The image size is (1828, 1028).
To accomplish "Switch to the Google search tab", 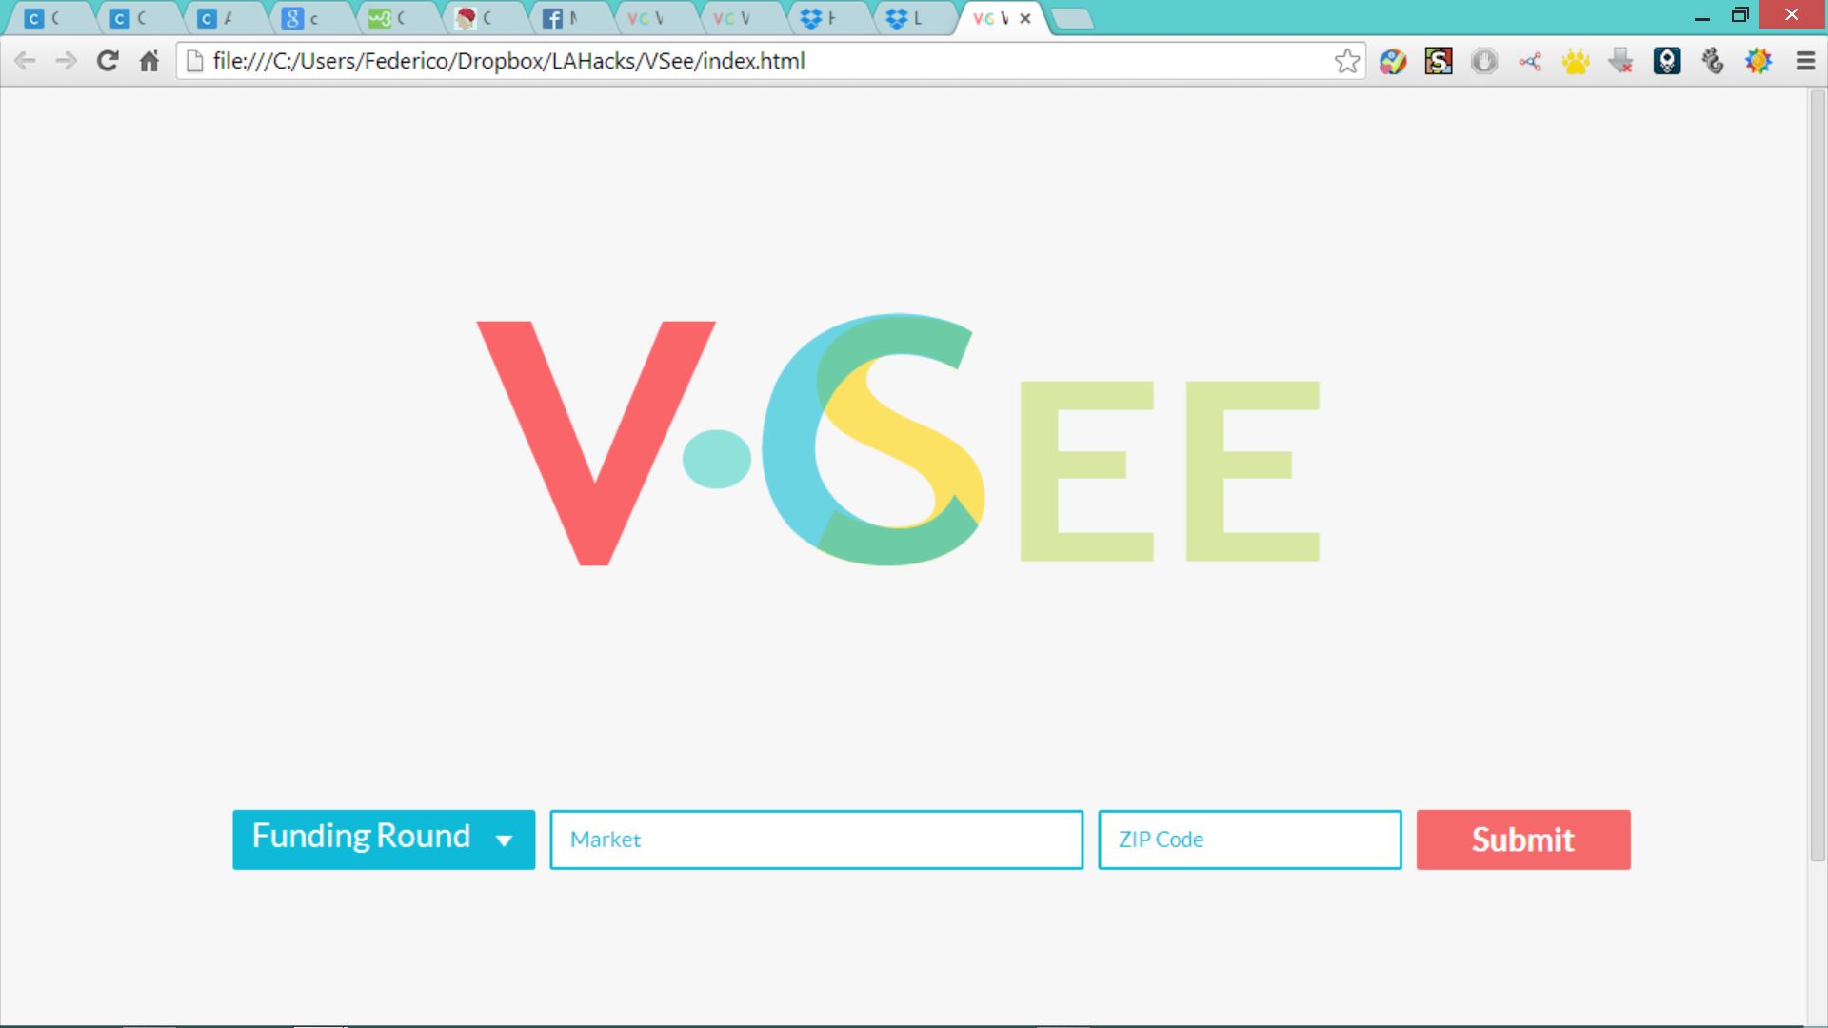I will click(303, 18).
